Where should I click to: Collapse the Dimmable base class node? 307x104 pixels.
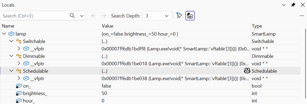point(11,56)
